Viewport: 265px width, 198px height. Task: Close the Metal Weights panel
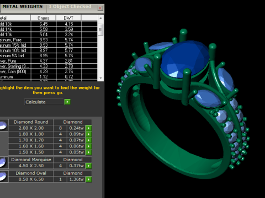(x=100, y=8)
